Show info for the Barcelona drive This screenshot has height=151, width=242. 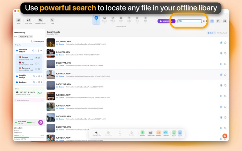tap(39, 69)
